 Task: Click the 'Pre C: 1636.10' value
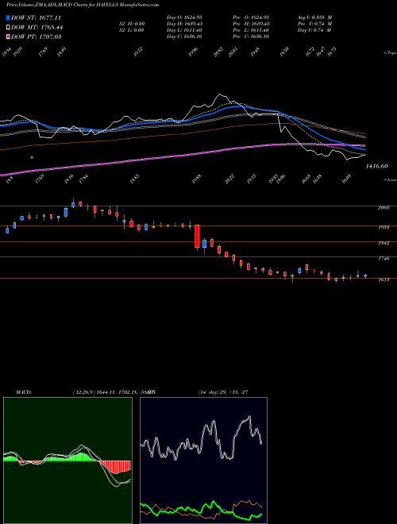click(251, 37)
